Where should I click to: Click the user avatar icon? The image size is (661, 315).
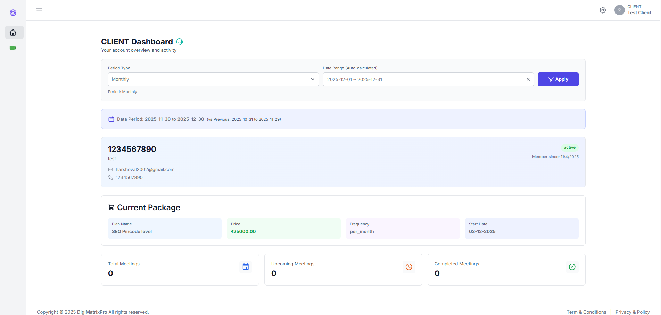[x=619, y=10]
